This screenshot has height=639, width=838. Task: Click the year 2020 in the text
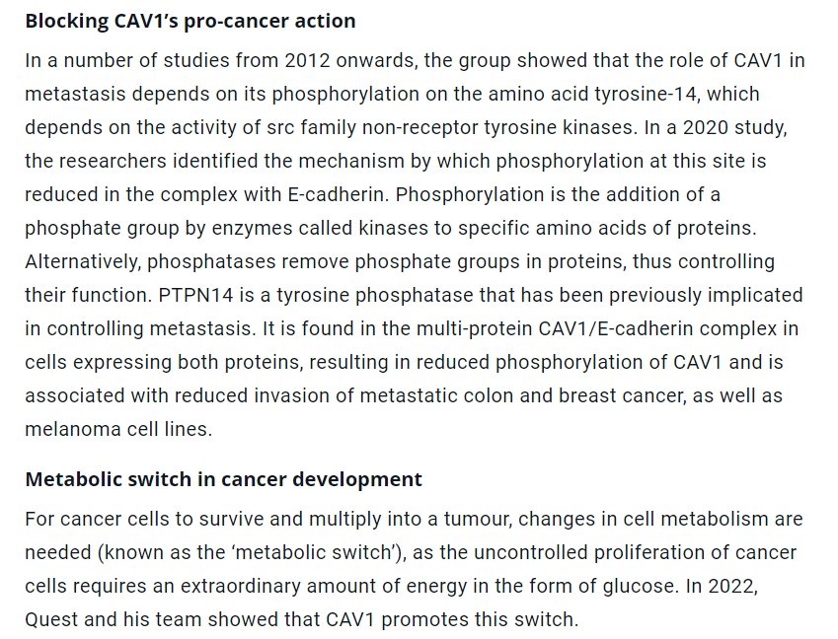pyautogui.click(x=683, y=128)
